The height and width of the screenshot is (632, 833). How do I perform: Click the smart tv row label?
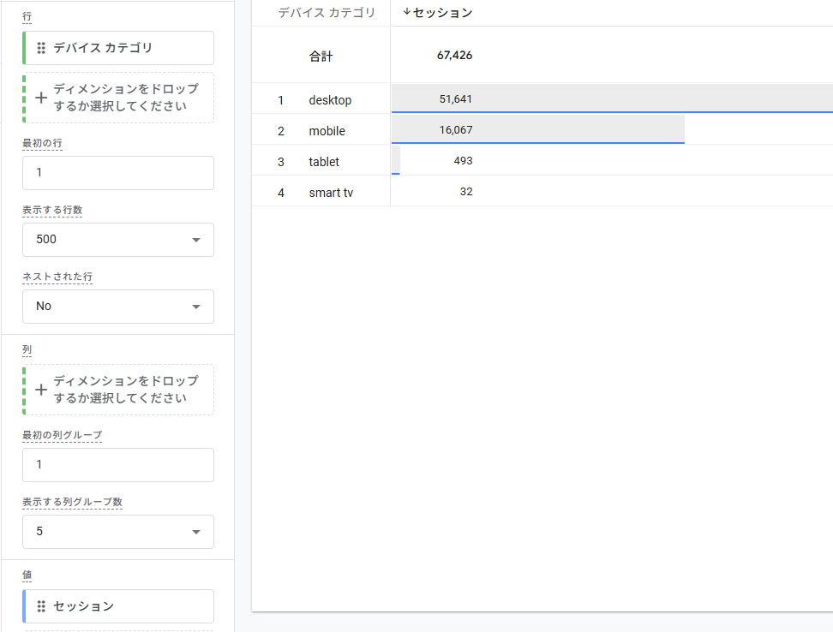331,193
